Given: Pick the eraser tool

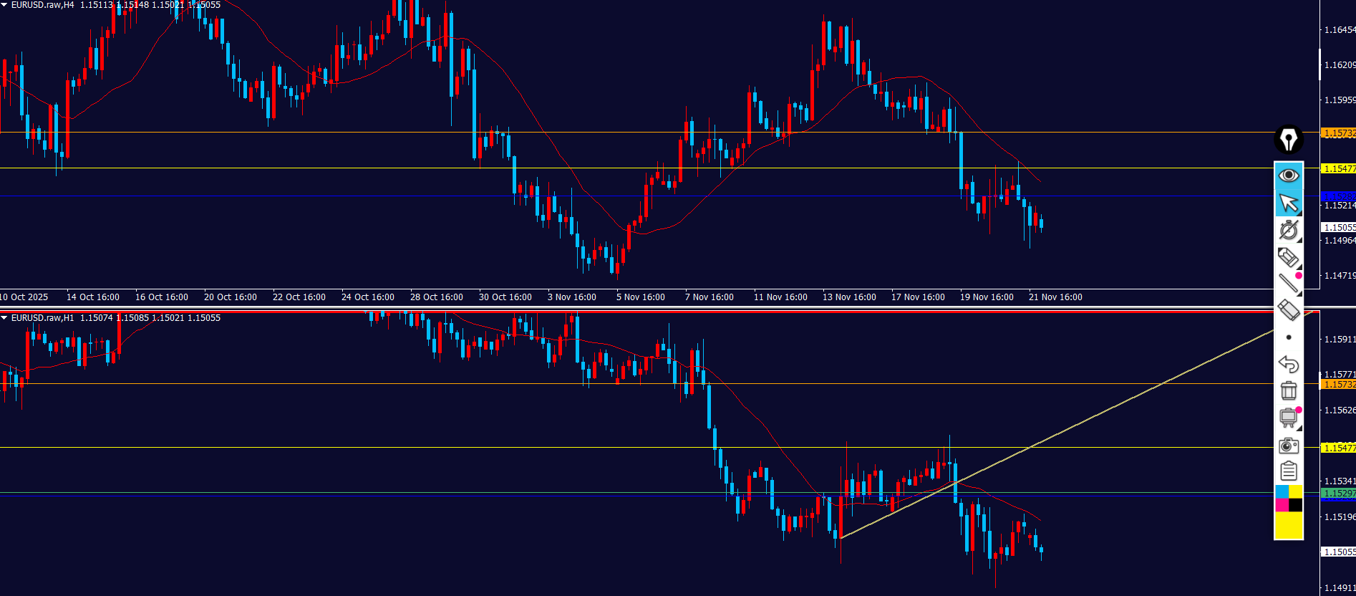Looking at the screenshot, I should (x=1289, y=309).
